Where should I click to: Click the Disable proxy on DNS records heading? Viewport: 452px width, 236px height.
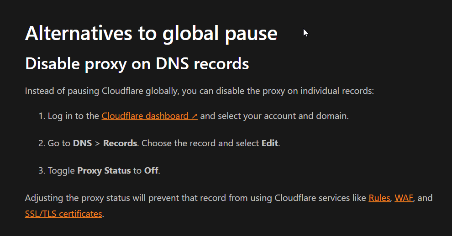(x=137, y=64)
